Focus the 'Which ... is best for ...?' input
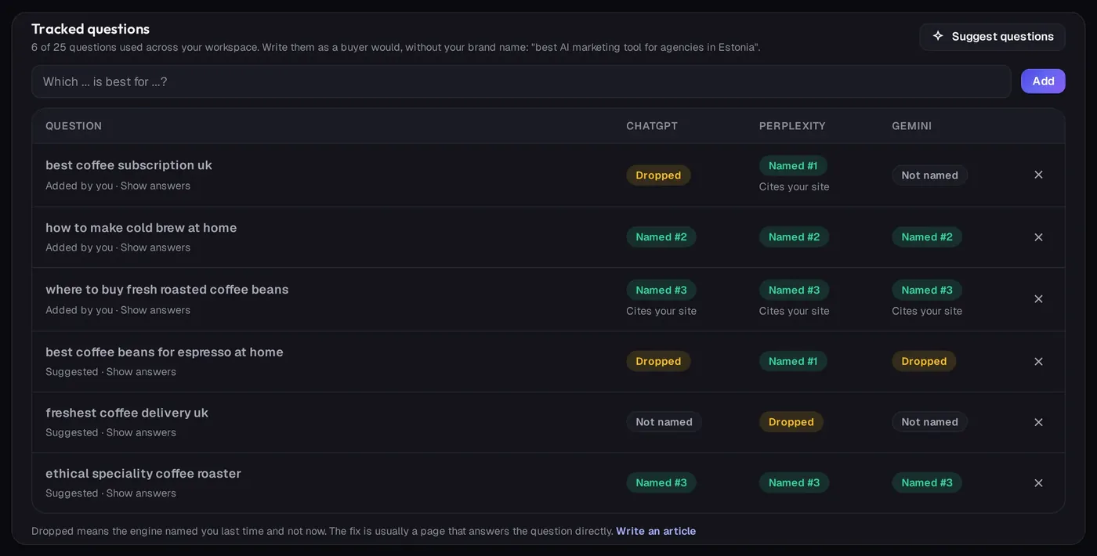The height and width of the screenshot is (556, 1097). coord(521,81)
